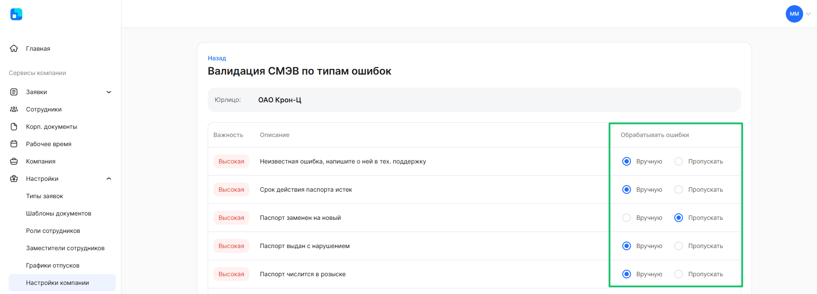Click the list icon beside Заявки

click(14, 92)
